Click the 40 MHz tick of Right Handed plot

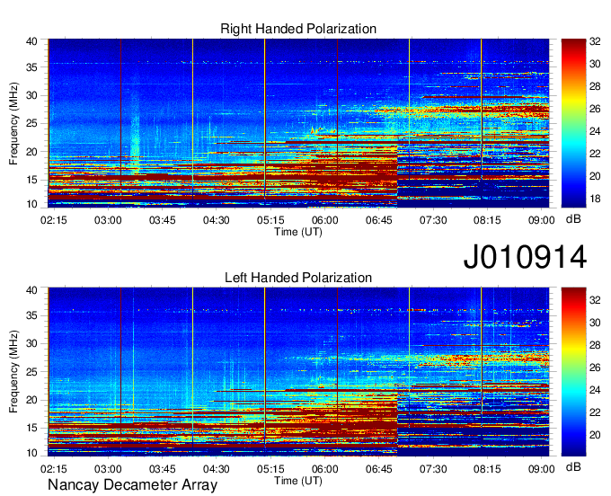point(31,41)
